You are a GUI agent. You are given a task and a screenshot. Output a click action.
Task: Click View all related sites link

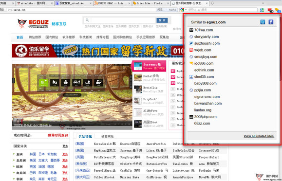point(259,136)
